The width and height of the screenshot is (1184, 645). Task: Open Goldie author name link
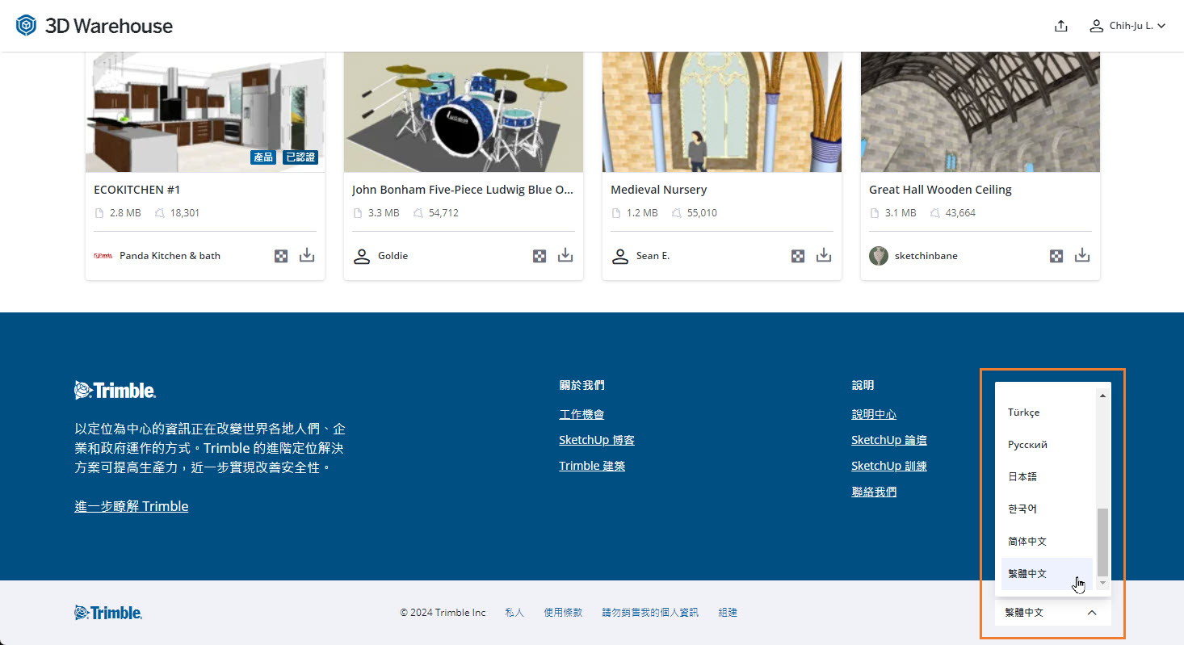coord(393,256)
